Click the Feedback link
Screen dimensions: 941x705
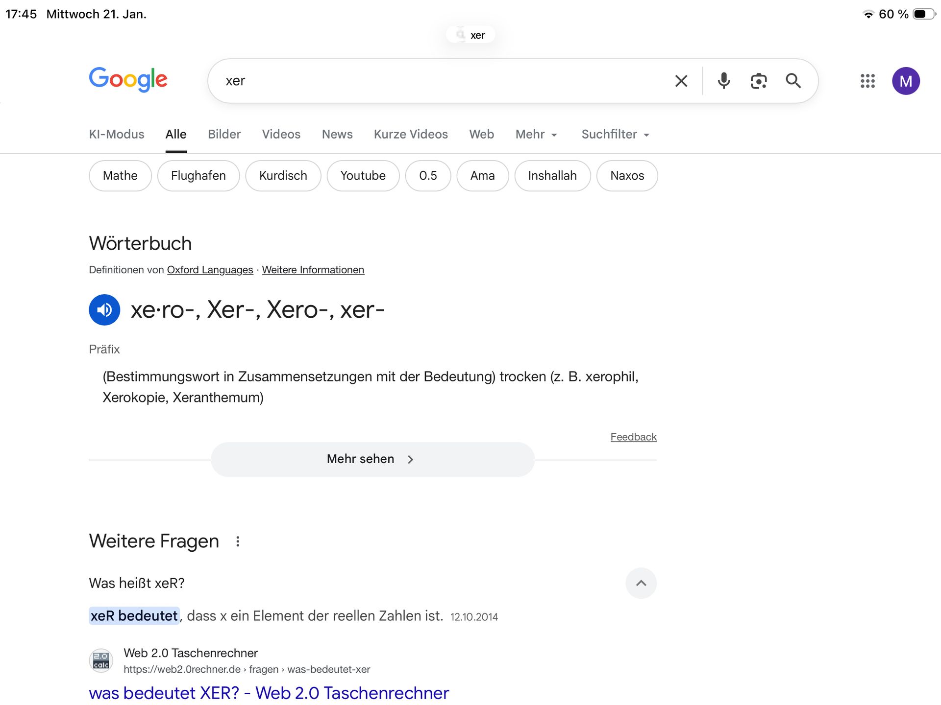(x=633, y=437)
